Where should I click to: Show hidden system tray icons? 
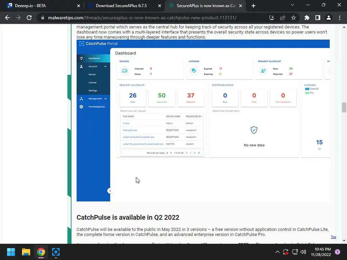point(277,252)
